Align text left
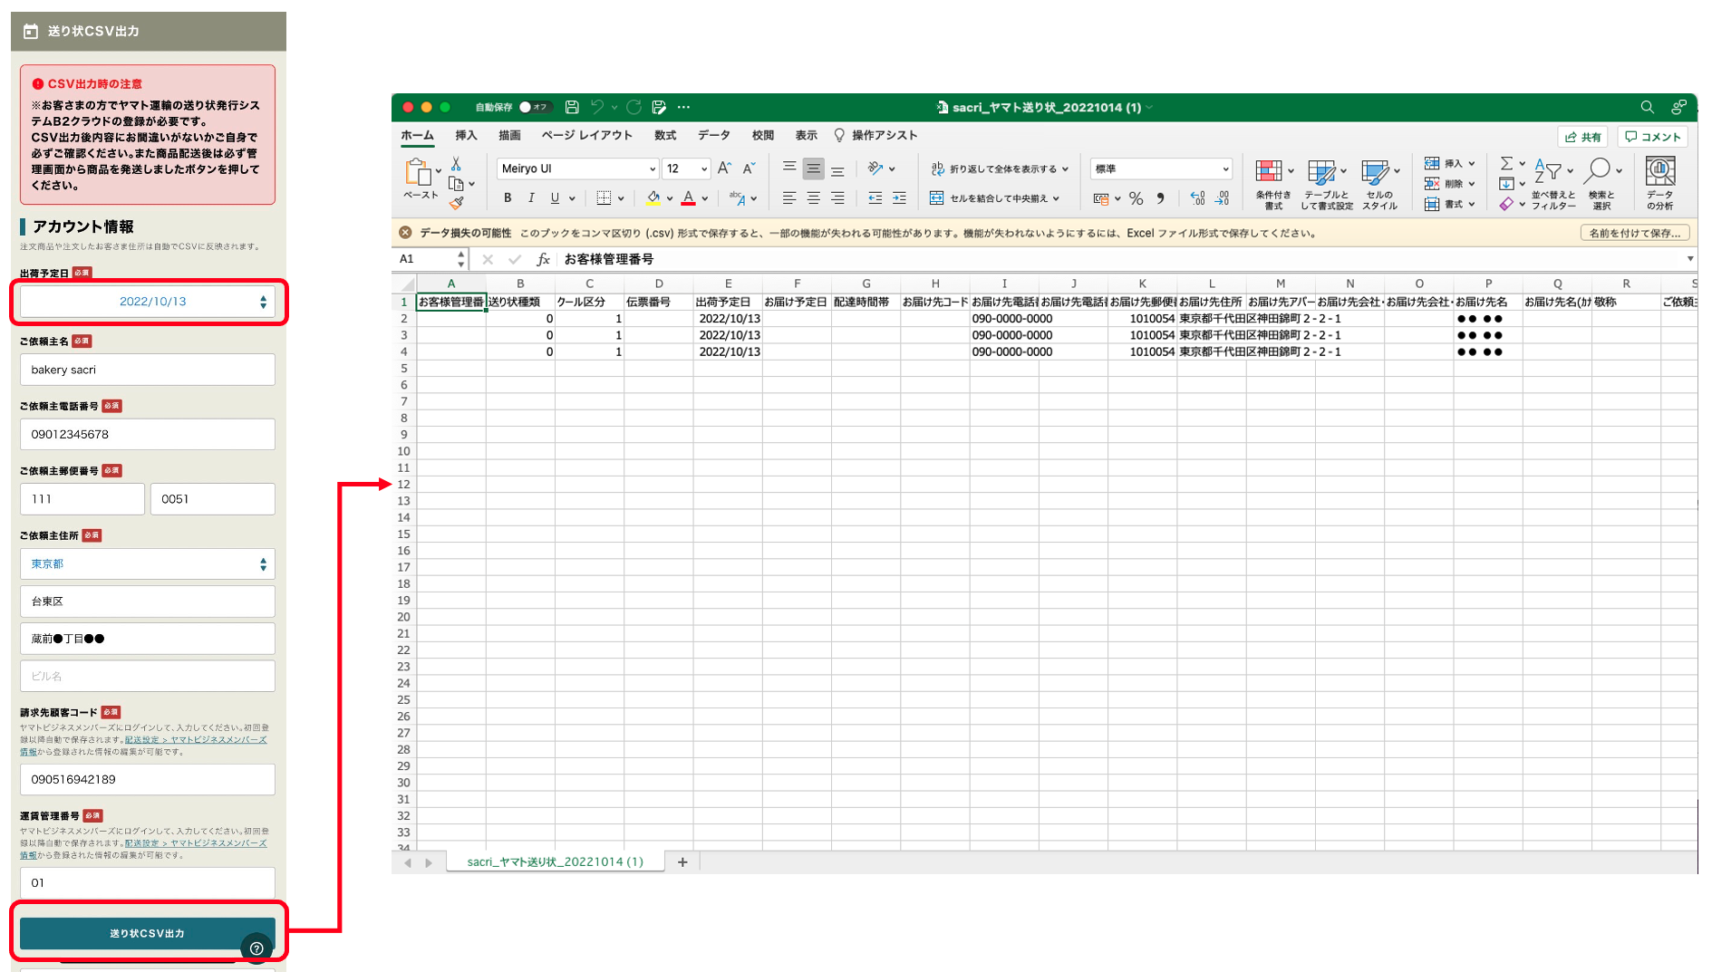 (x=789, y=197)
